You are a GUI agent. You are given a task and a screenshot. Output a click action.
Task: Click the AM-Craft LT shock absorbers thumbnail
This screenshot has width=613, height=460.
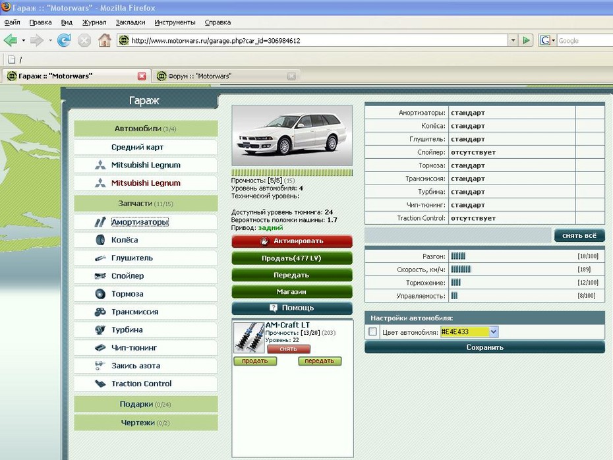[x=249, y=337]
